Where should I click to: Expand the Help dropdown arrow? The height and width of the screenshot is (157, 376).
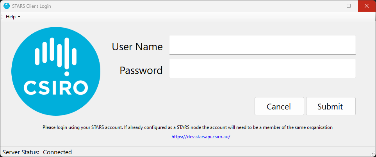(x=19, y=17)
